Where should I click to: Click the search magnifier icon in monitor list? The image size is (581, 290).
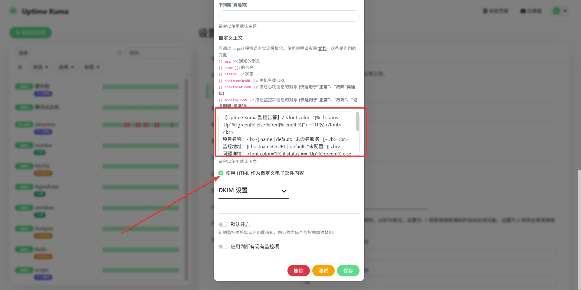click(120, 53)
